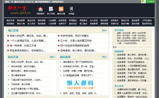Open 励志教育 navigation item

click(136, 20)
